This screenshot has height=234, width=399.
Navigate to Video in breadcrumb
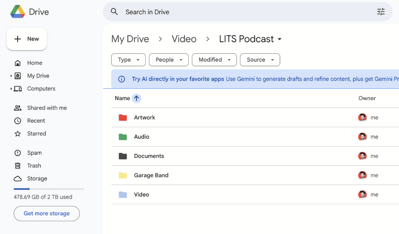(184, 39)
